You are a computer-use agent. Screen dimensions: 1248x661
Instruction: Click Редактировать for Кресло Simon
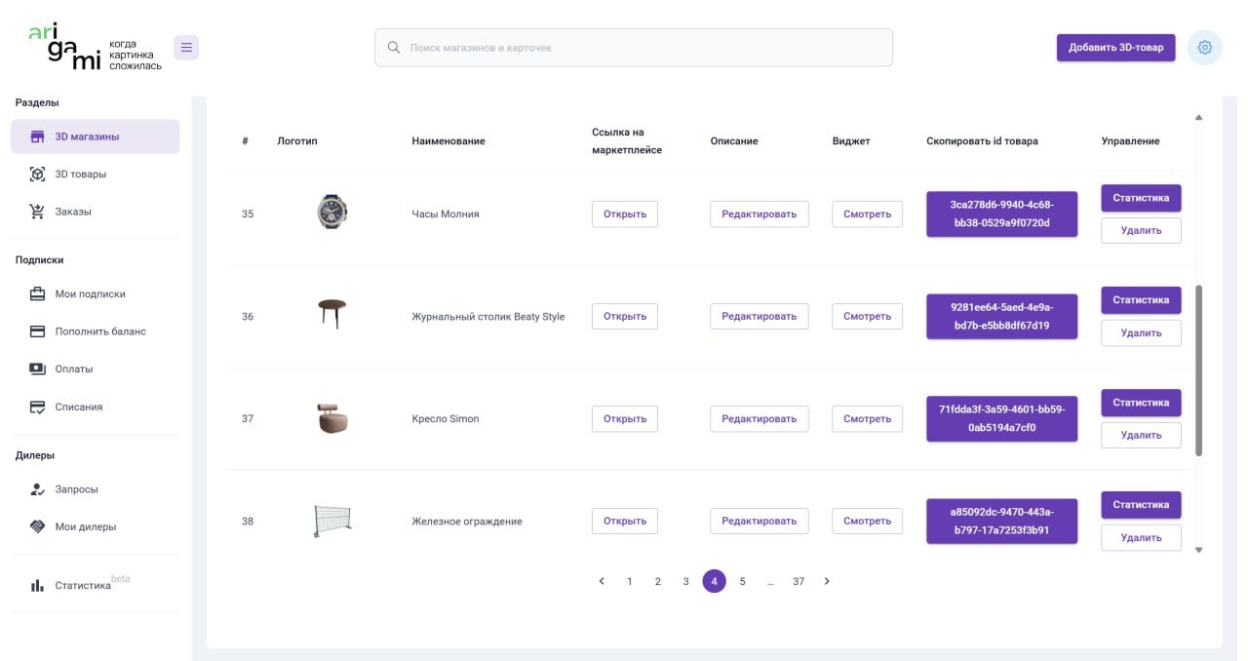pos(759,418)
